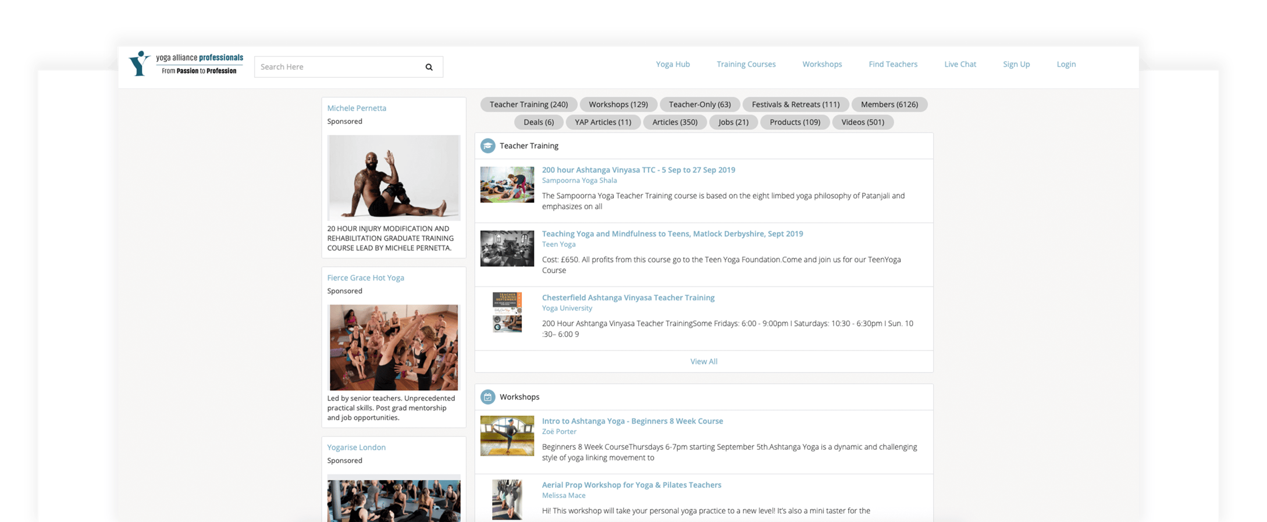
Task: Show the Members (6126) category
Action: 889,105
